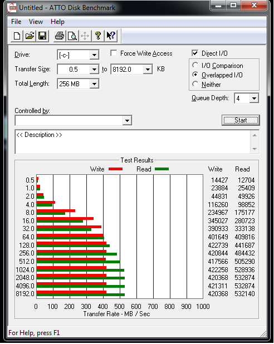Select the Overlapped I/O radio button
Image resolution: width=274 pixels, height=344 pixels.
[x=195, y=75]
